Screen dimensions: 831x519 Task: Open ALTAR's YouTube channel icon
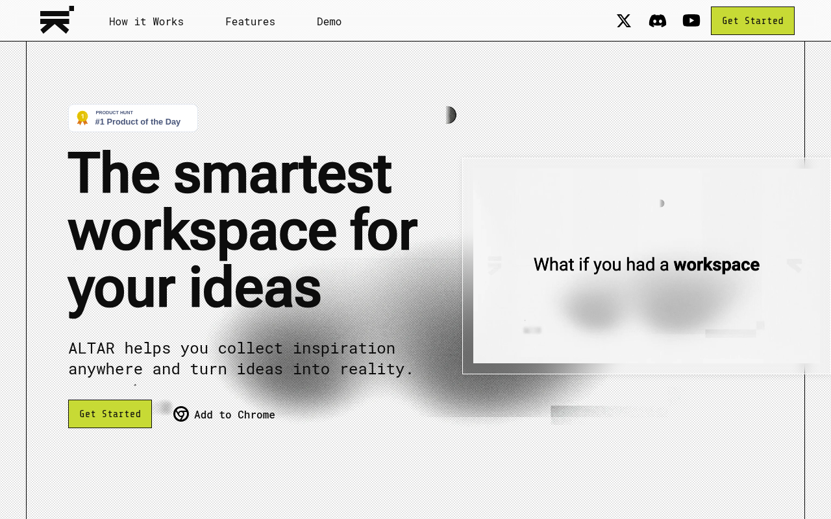click(x=691, y=19)
